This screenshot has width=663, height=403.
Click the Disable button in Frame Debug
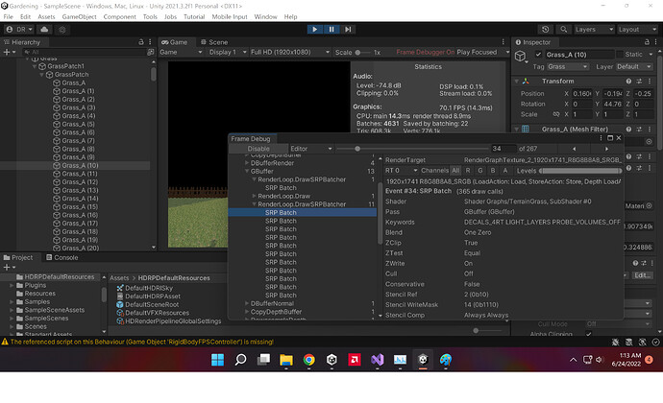[x=259, y=150]
